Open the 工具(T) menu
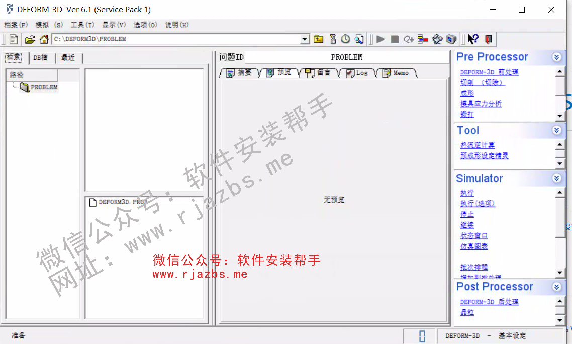572x344 pixels. (x=82, y=25)
